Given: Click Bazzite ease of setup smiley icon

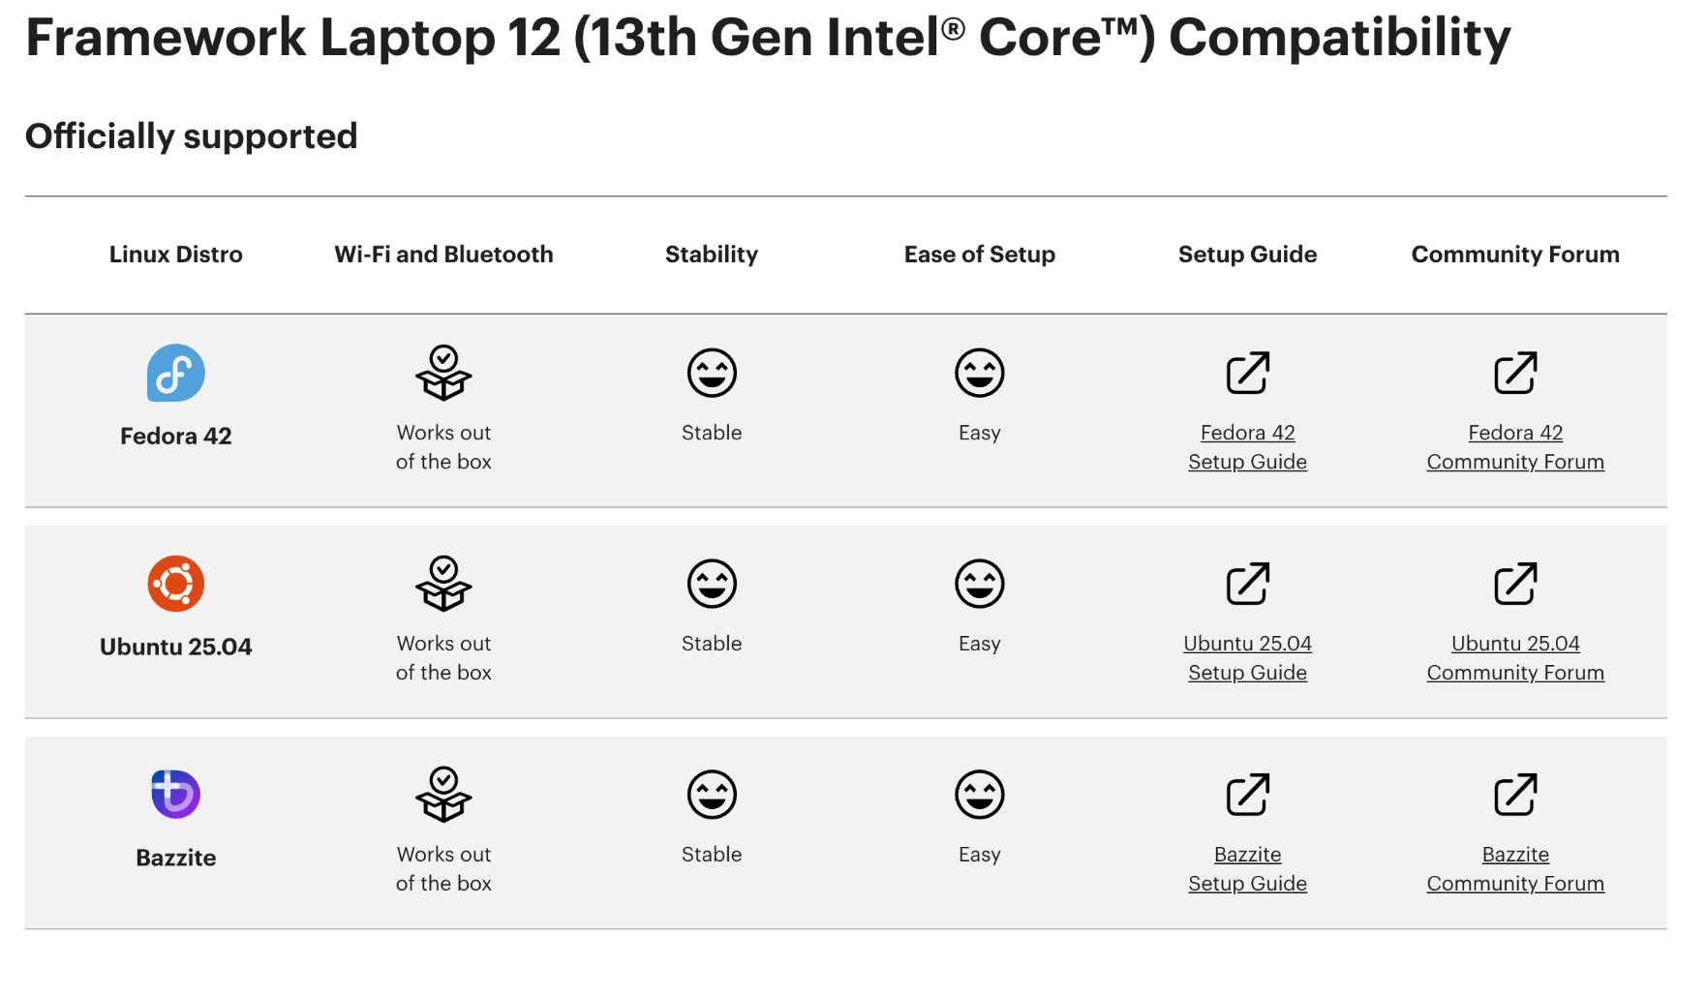Looking at the screenshot, I should 980,795.
